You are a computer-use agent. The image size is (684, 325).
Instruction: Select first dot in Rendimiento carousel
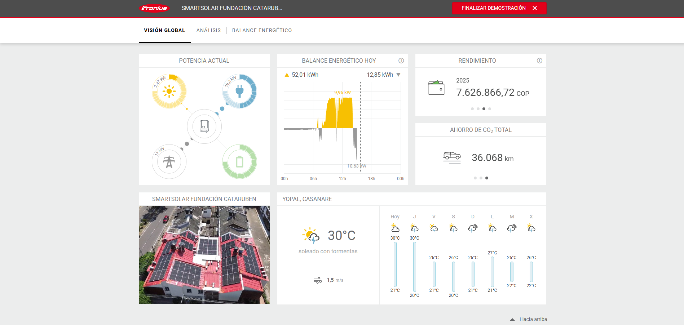(472, 109)
